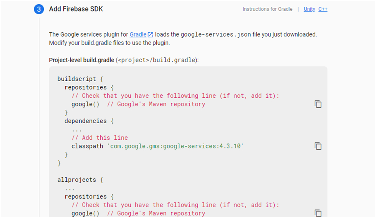The width and height of the screenshot is (376, 217).
Task: Click the 'Project-level build.gradle' label
Action: pyautogui.click(x=81, y=60)
